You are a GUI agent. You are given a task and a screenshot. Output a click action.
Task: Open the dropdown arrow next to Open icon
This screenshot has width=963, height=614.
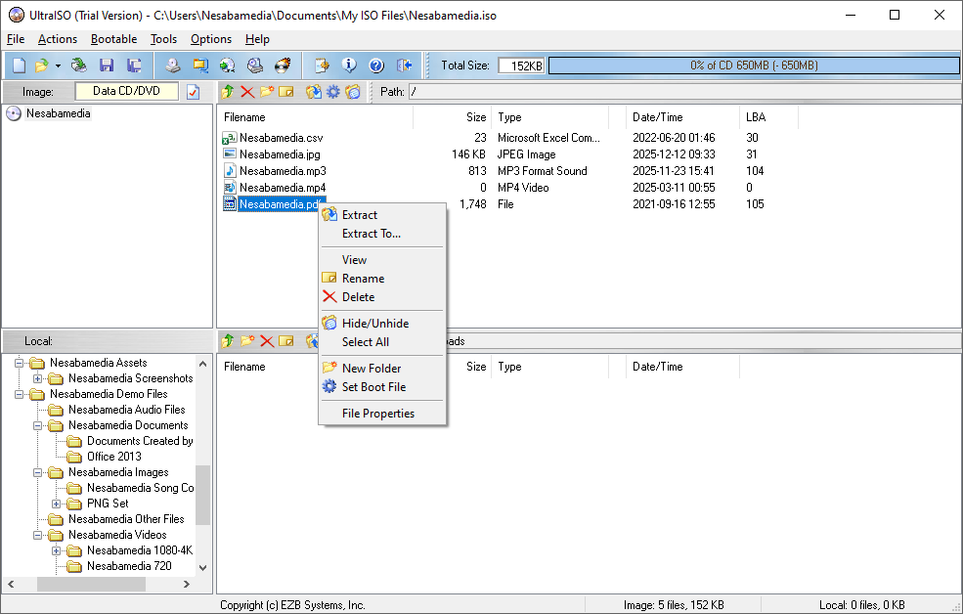(58, 66)
